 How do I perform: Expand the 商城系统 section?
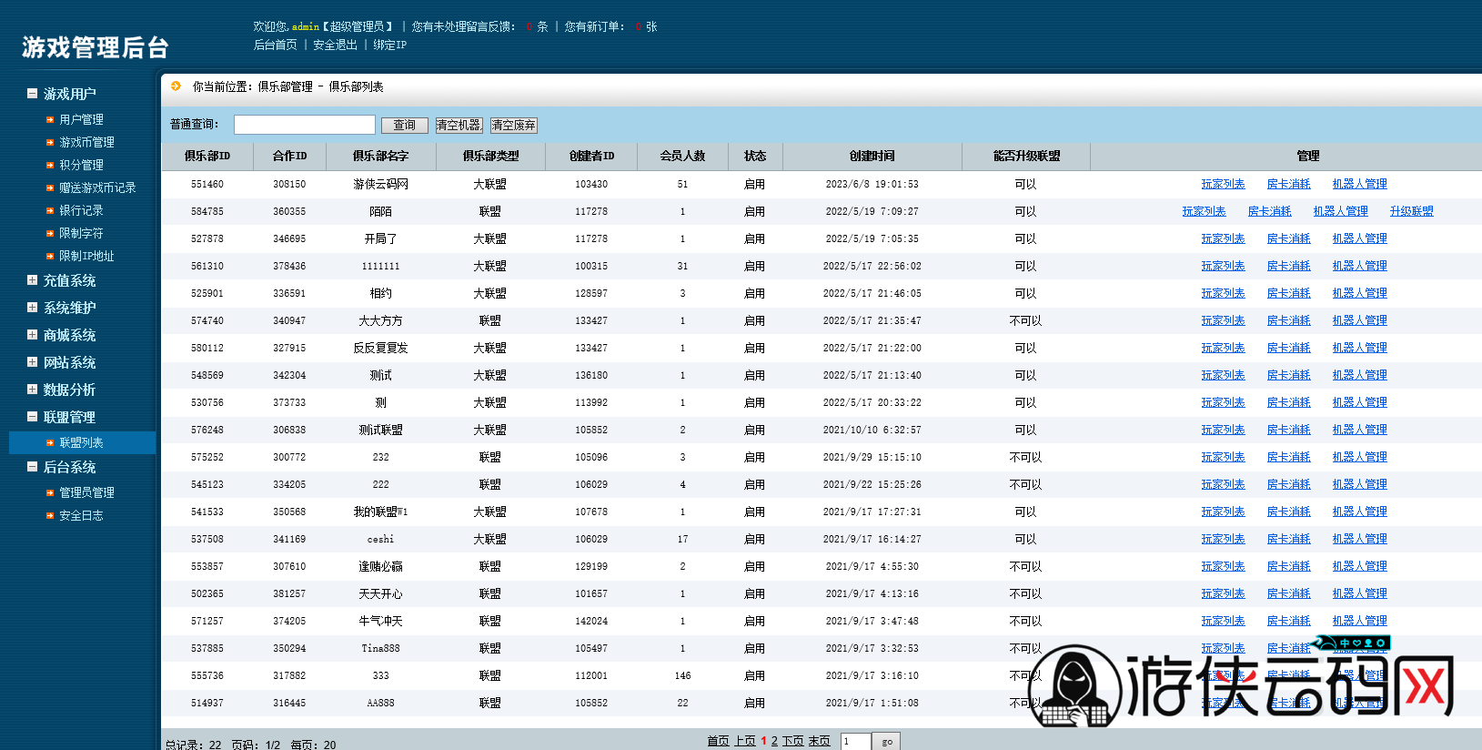coord(32,334)
